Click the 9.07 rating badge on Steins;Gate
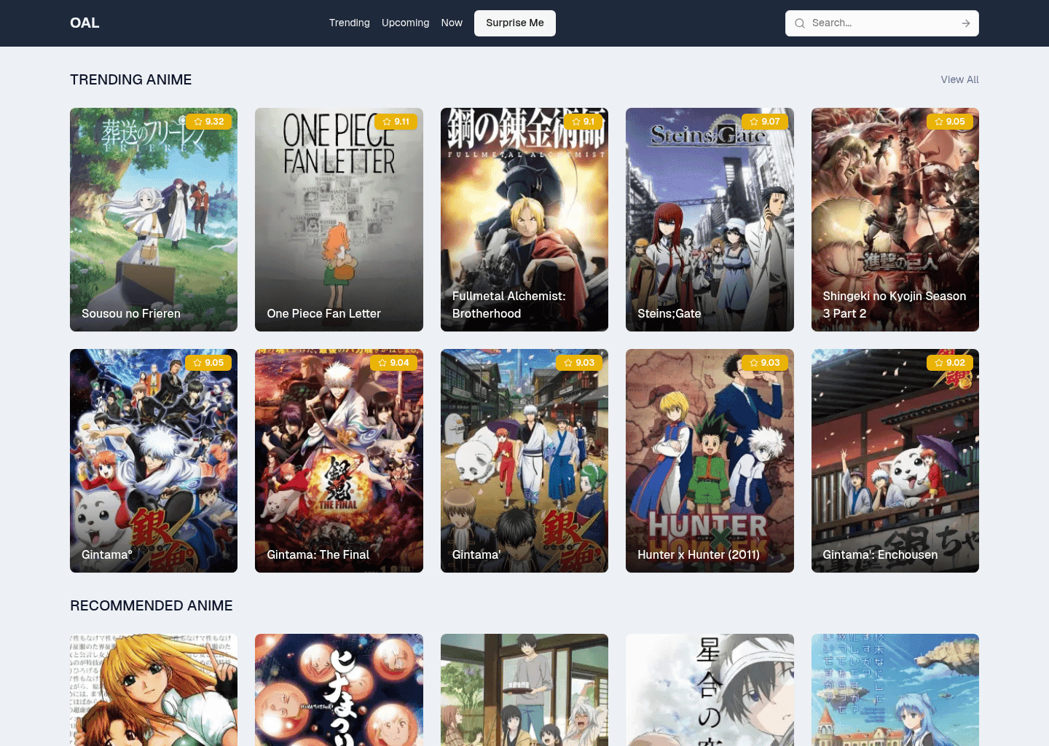 coord(765,122)
